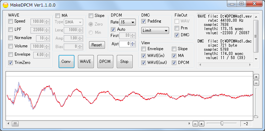Click the LPF value field 22050

pos(37,30)
